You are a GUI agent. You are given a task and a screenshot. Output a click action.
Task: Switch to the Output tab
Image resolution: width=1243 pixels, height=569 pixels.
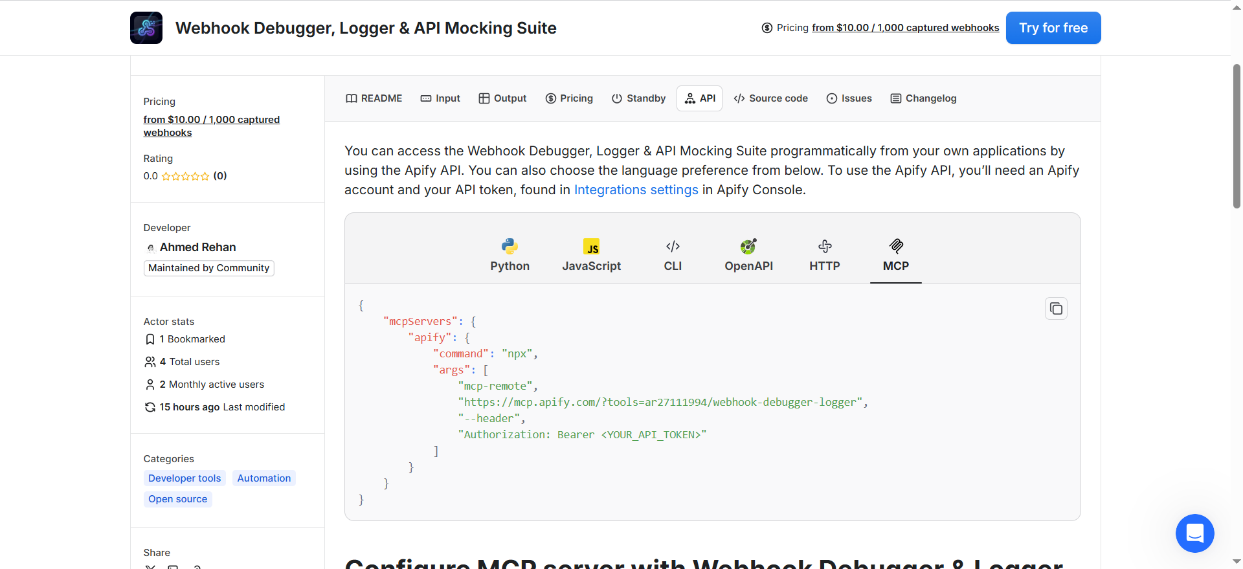pyautogui.click(x=502, y=98)
